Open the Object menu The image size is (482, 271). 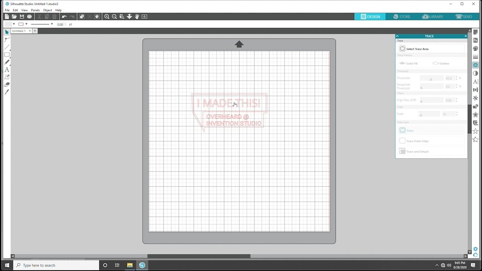(x=47, y=10)
